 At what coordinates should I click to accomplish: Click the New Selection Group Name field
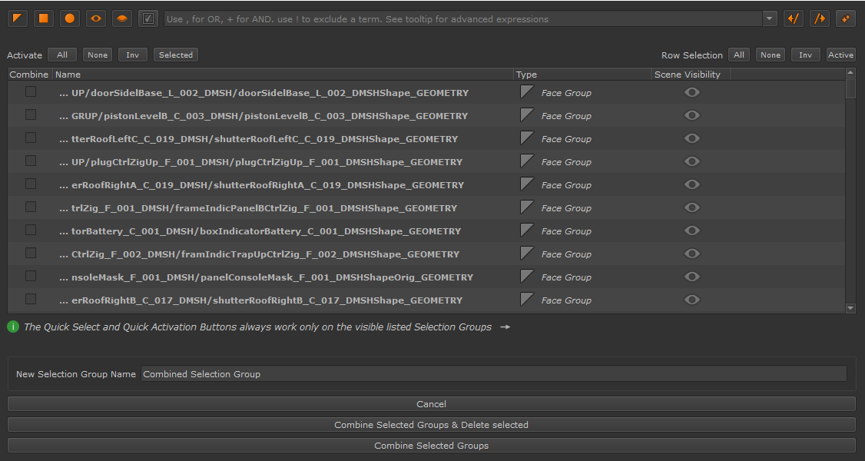493,374
